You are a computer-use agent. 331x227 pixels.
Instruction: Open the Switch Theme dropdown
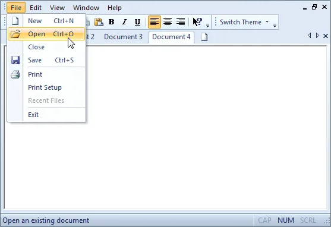(244, 22)
